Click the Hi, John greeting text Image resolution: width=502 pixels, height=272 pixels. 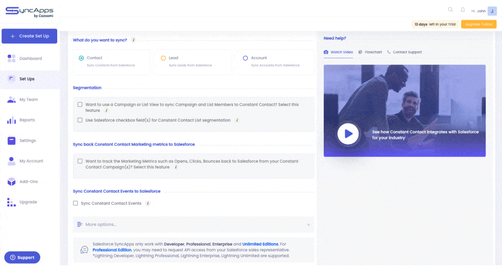click(478, 11)
